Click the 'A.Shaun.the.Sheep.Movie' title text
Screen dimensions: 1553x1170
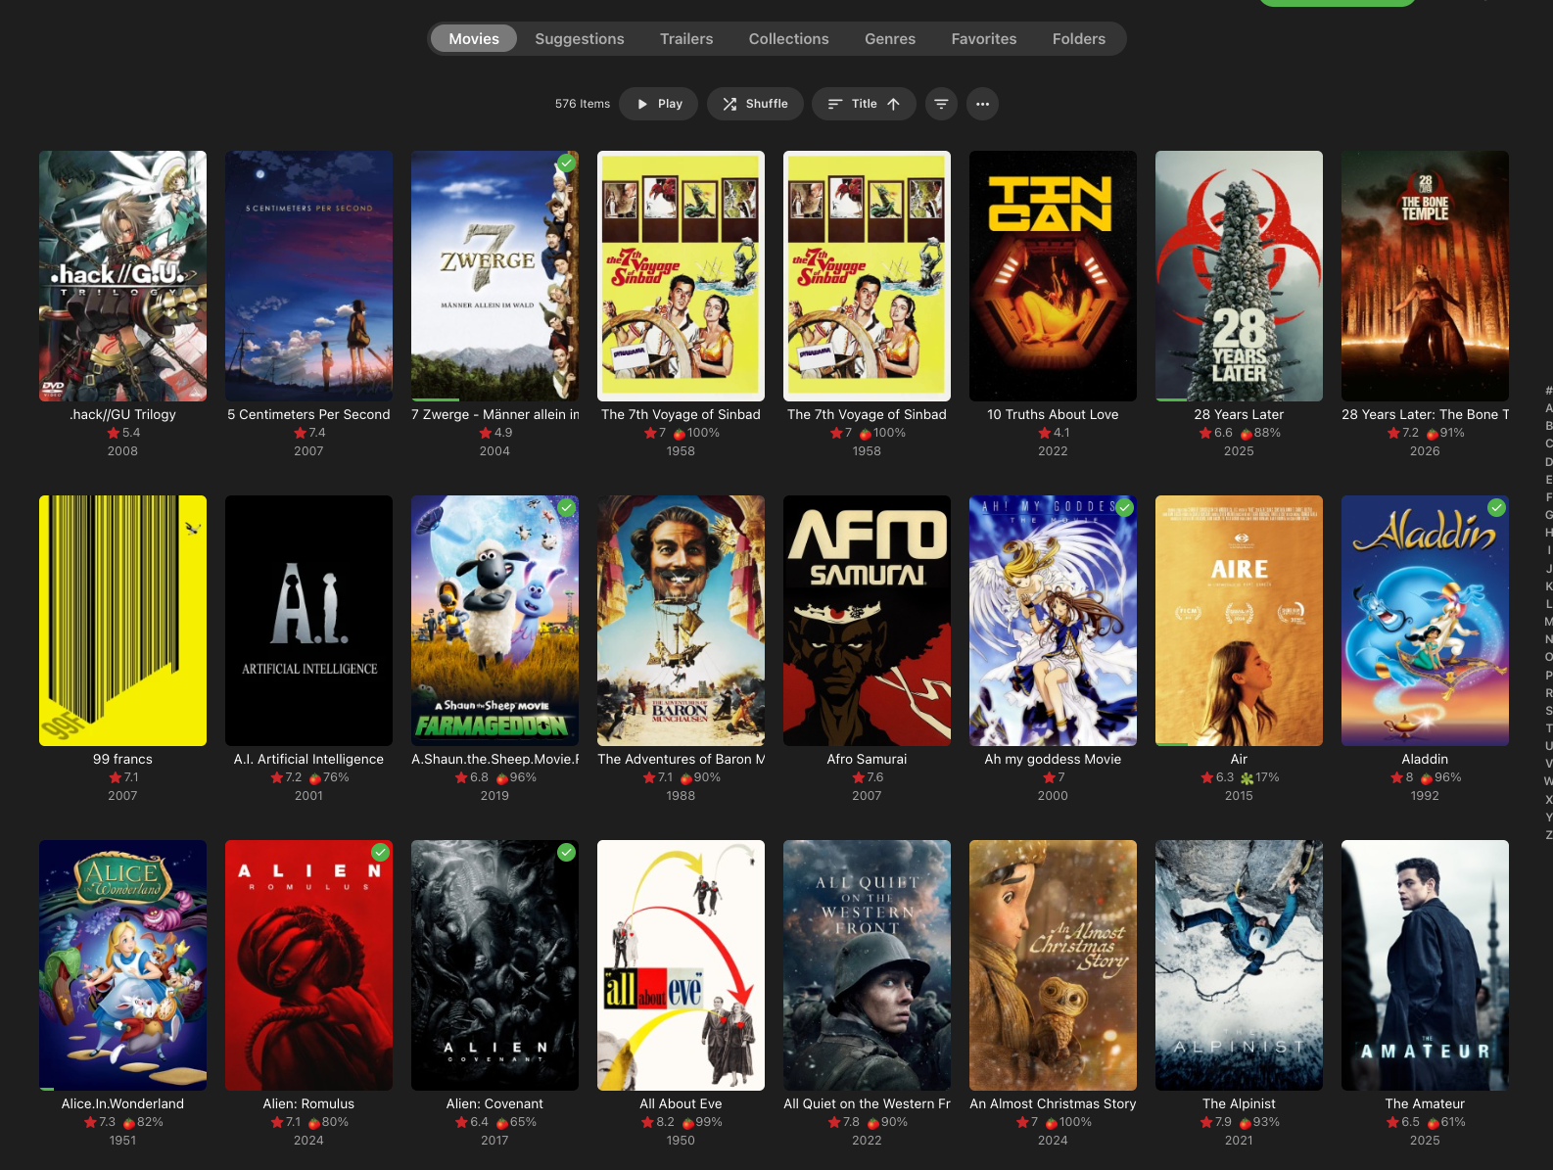(x=494, y=759)
